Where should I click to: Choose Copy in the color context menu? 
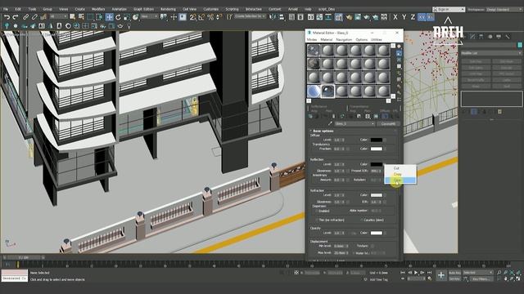tap(400, 174)
